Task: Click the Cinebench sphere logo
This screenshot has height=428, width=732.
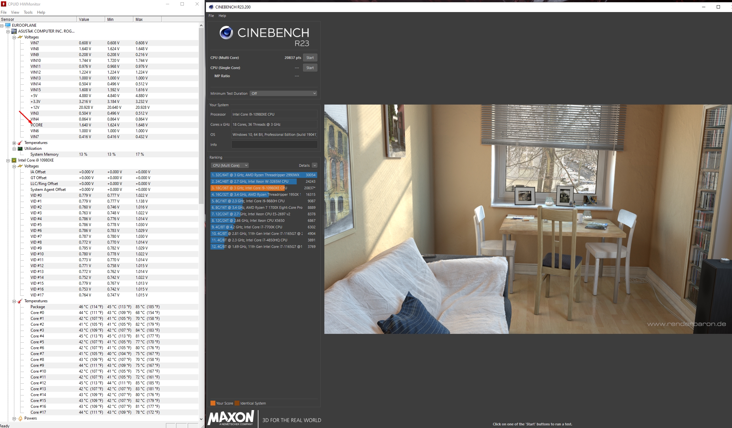Action: (x=226, y=33)
